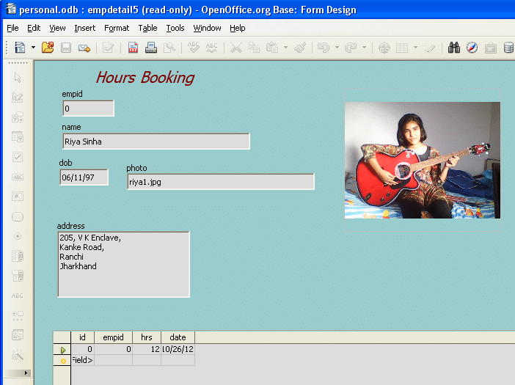Open the Format menu
This screenshot has height=385, width=515.
coord(116,28)
